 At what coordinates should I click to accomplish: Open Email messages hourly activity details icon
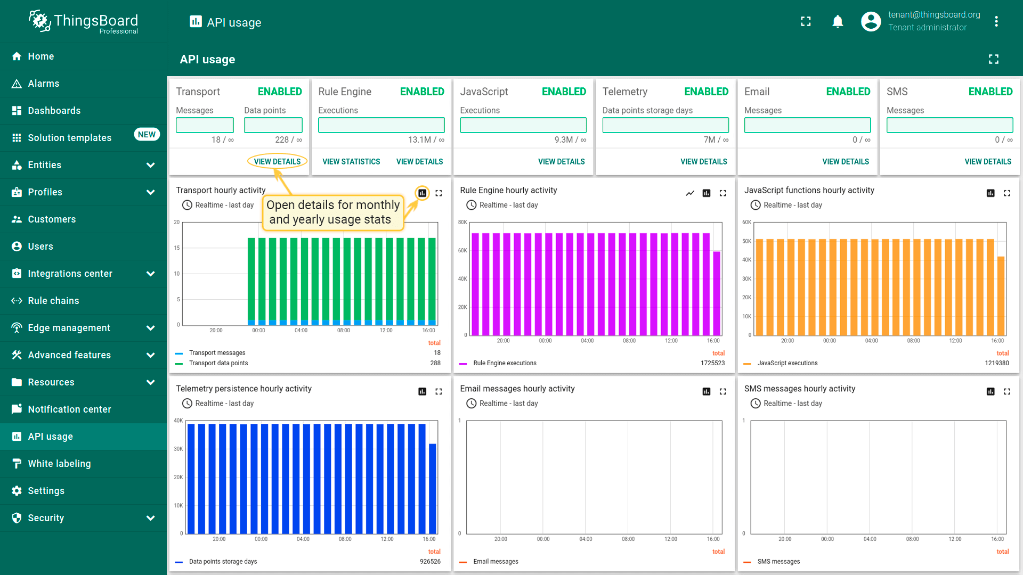point(707,391)
